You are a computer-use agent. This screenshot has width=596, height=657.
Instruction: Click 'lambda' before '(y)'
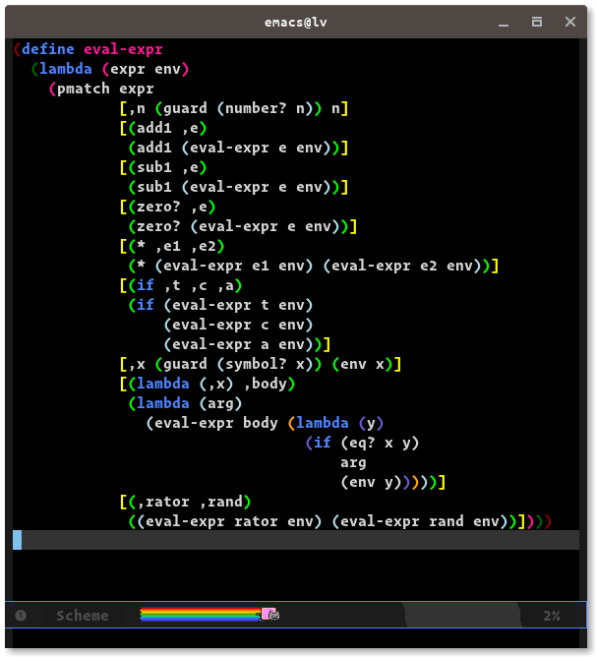coord(323,423)
